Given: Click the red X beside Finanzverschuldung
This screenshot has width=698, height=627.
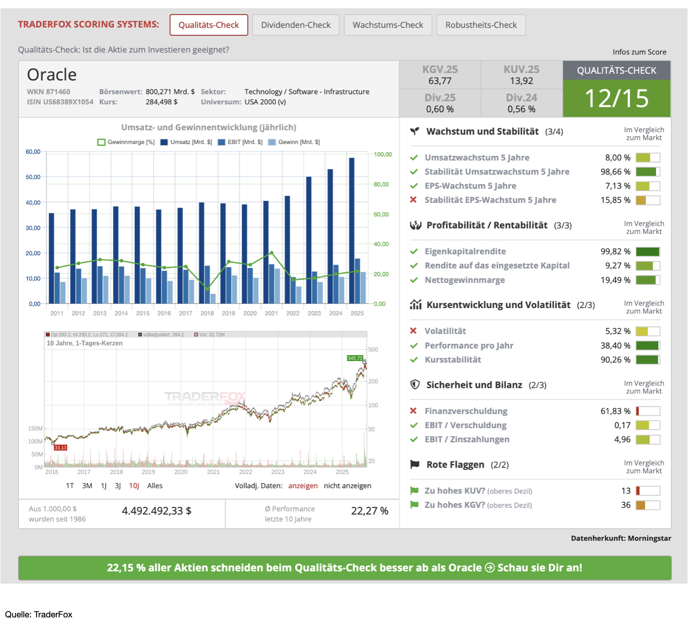Looking at the screenshot, I should pyautogui.click(x=413, y=411).
